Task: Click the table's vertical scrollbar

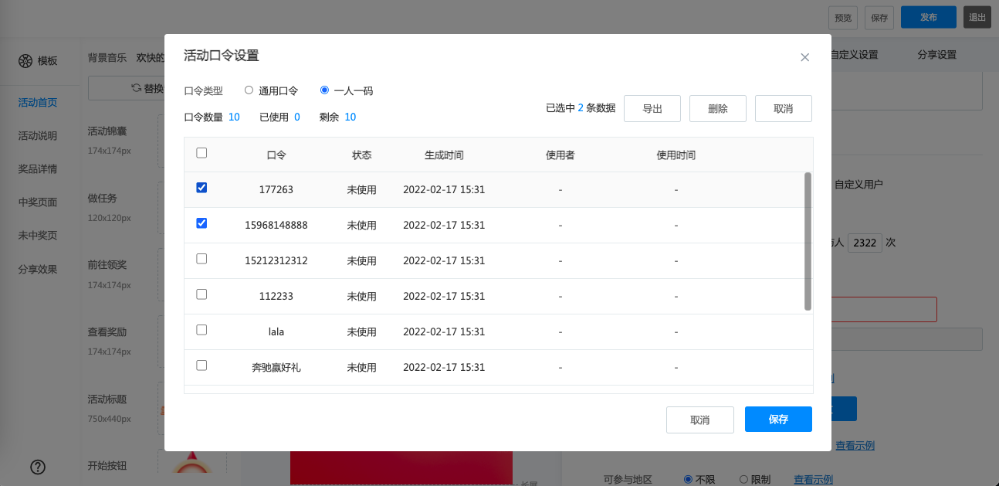Action: (x=808, y=241)
